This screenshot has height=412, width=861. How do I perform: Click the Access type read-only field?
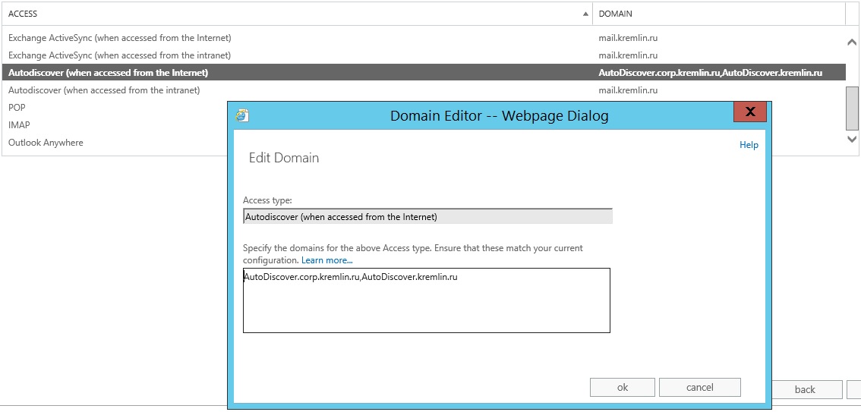(427, 216)
